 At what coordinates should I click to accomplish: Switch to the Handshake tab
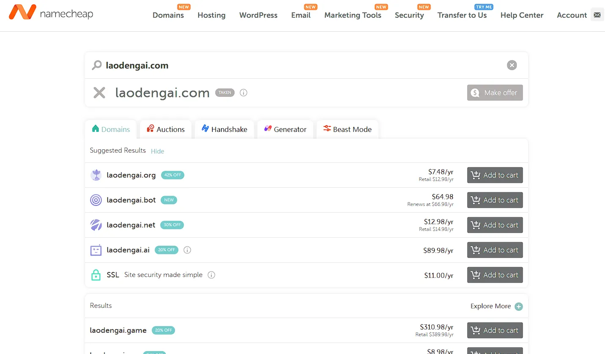[224, 129]
